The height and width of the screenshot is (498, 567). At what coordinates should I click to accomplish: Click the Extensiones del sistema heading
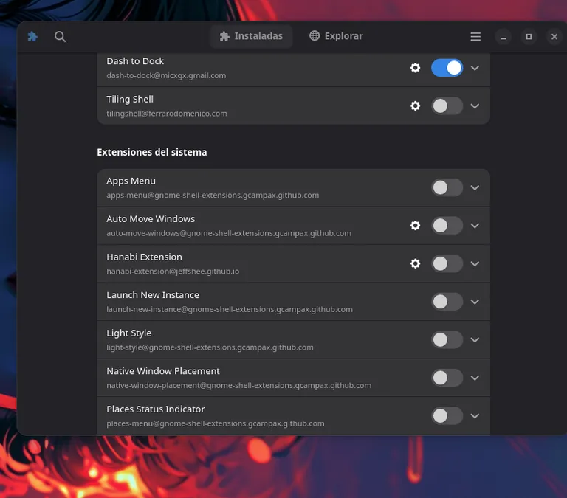152,152
